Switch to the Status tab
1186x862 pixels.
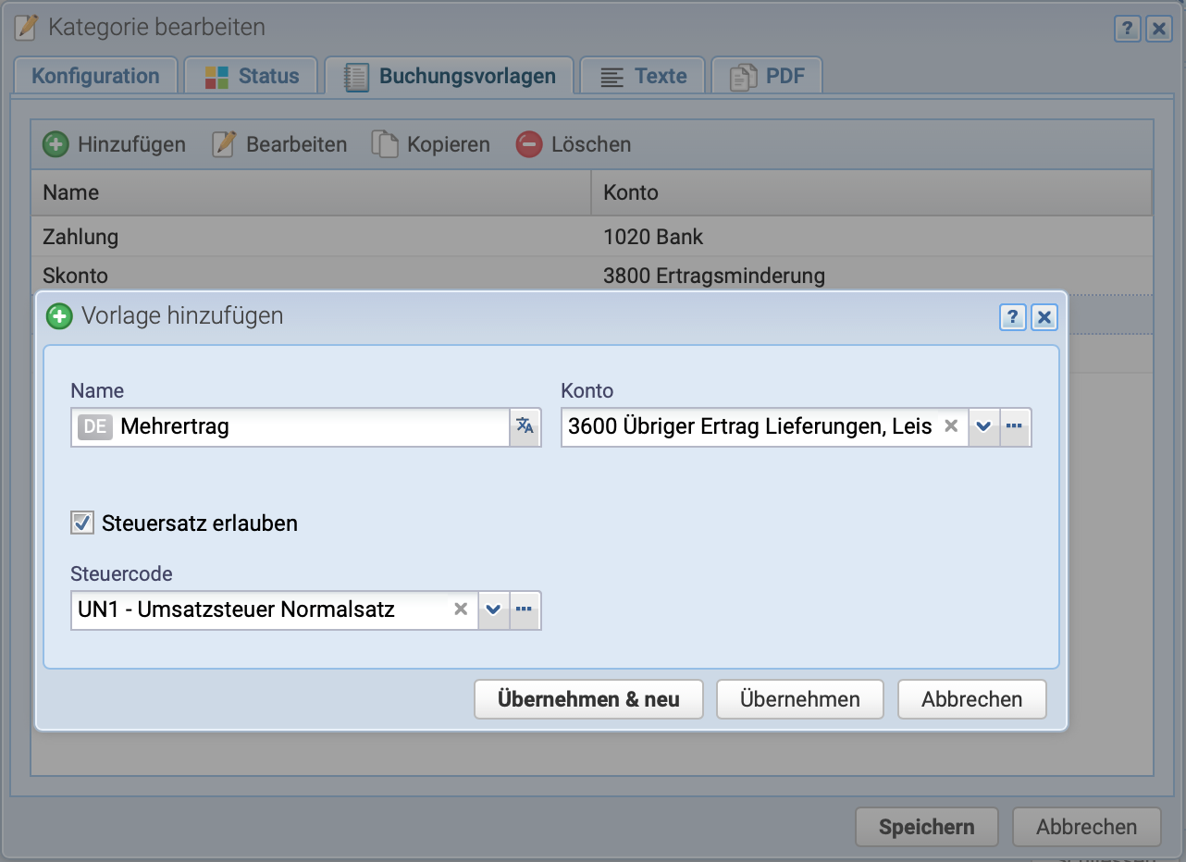pyautogui.click(x=251, y=76)
